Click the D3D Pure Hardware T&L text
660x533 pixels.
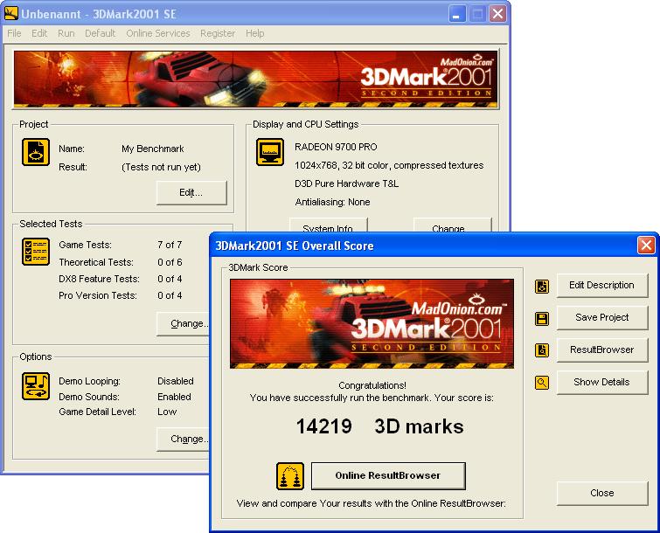click(346, 183)
